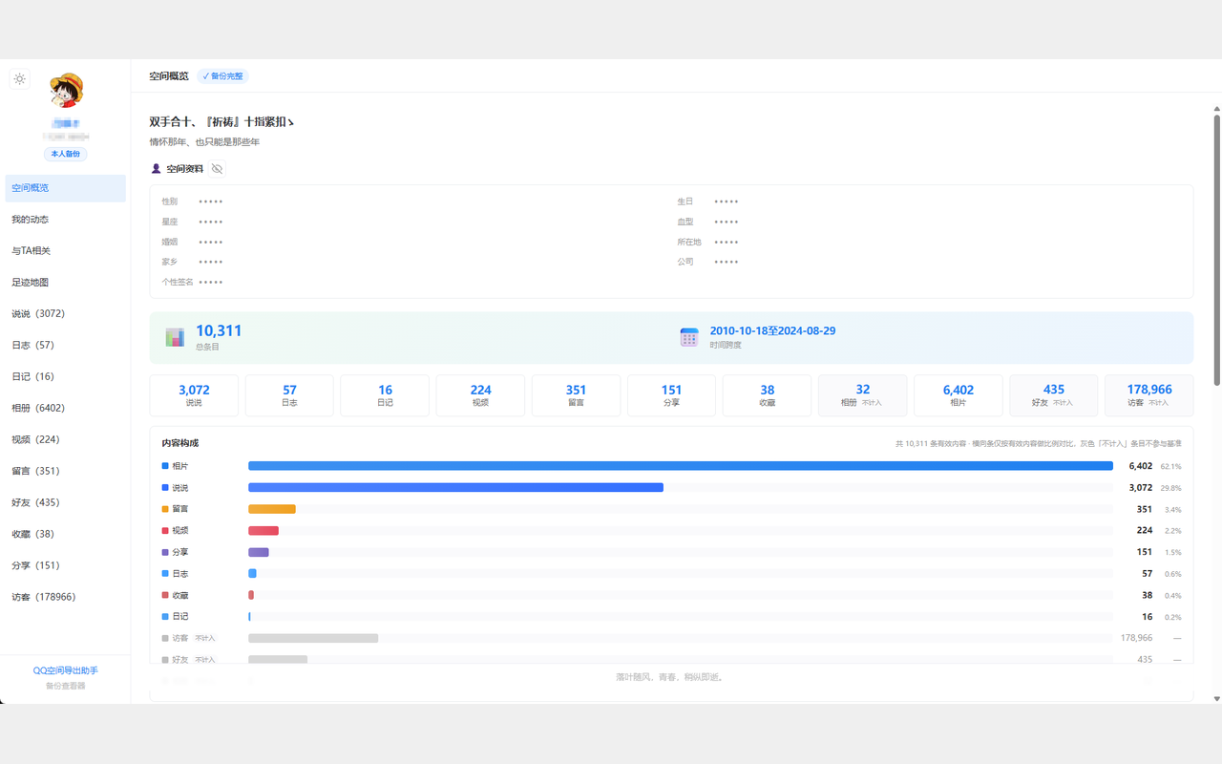This screenshot has width=1222, height=764.
Task: Open 访客（178966）in the sidebar
Action: (x=65, y=598)
